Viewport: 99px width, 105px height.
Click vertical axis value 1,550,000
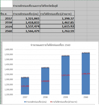pyautogui.click(x=9, y=54)
